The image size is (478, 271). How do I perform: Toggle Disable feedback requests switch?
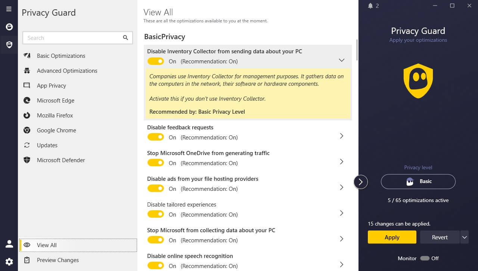click(x=156, y=137)
